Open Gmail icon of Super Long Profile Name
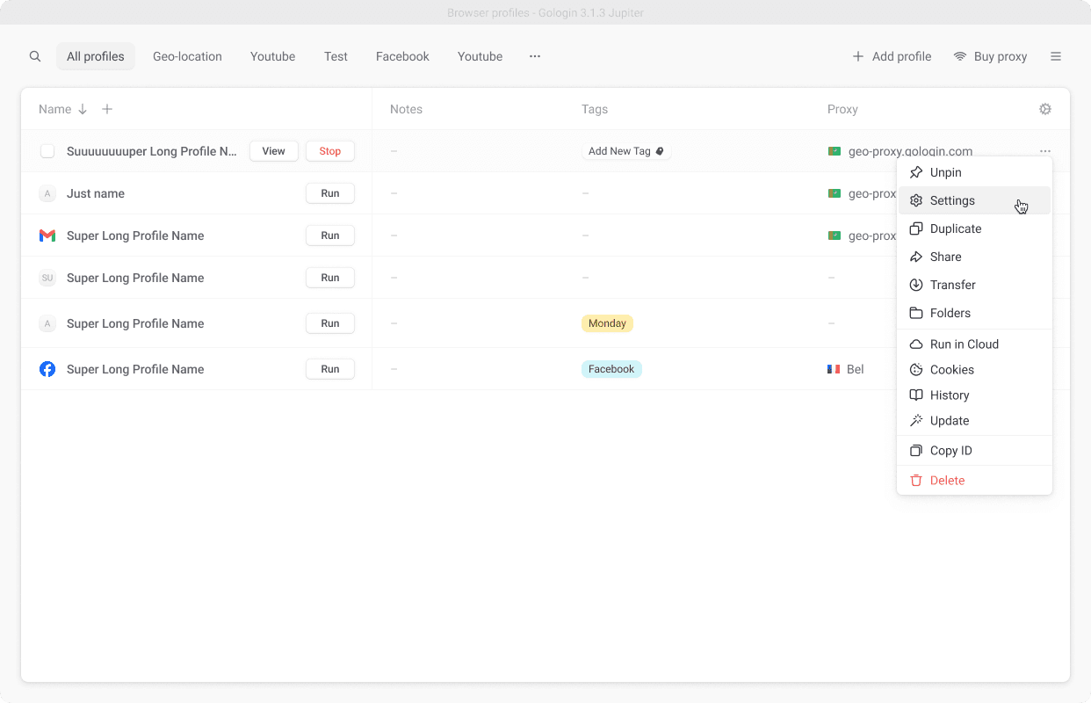Screen dimensions: 1091x703 pos(47,236)
